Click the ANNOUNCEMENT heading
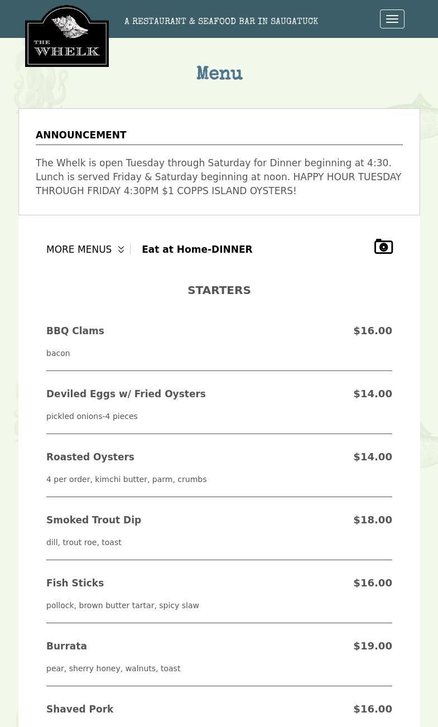Screen dimensions: 438x727 click(x=81, y=135)
